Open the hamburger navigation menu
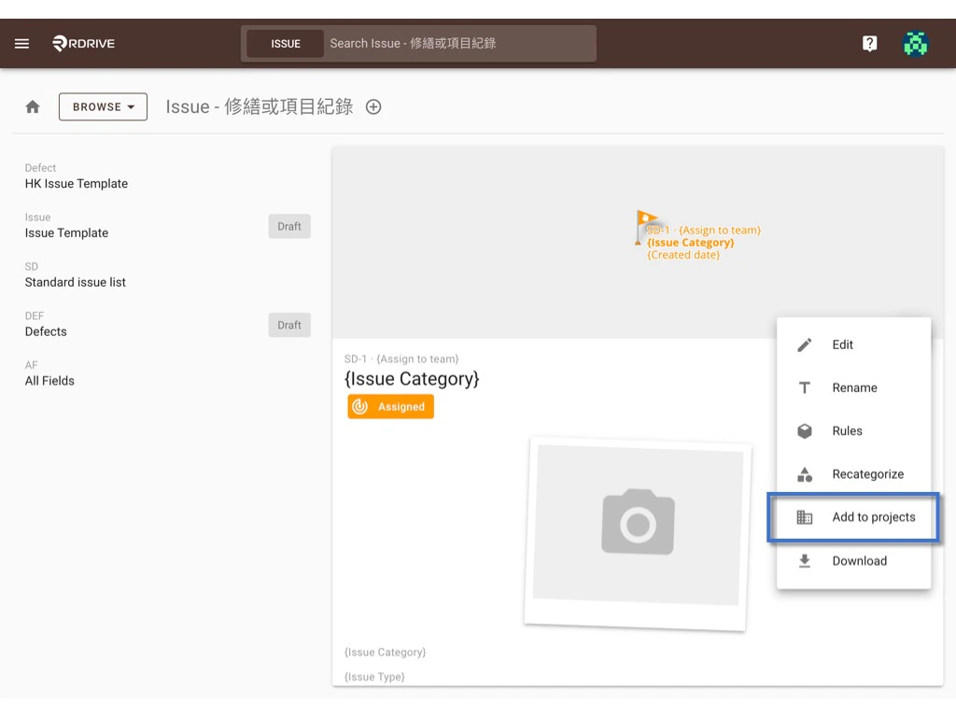The width and height of the screenshot is (956, 717). click(21, 43)
